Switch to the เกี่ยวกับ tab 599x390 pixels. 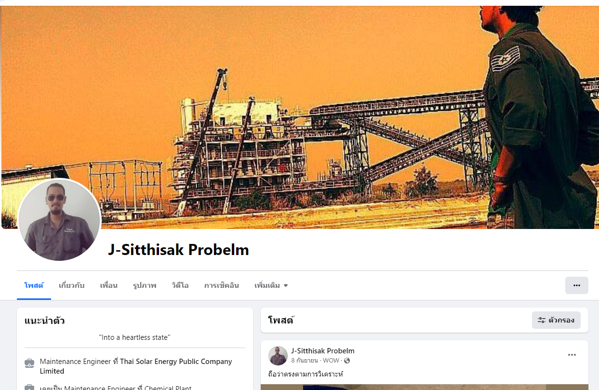71,285
